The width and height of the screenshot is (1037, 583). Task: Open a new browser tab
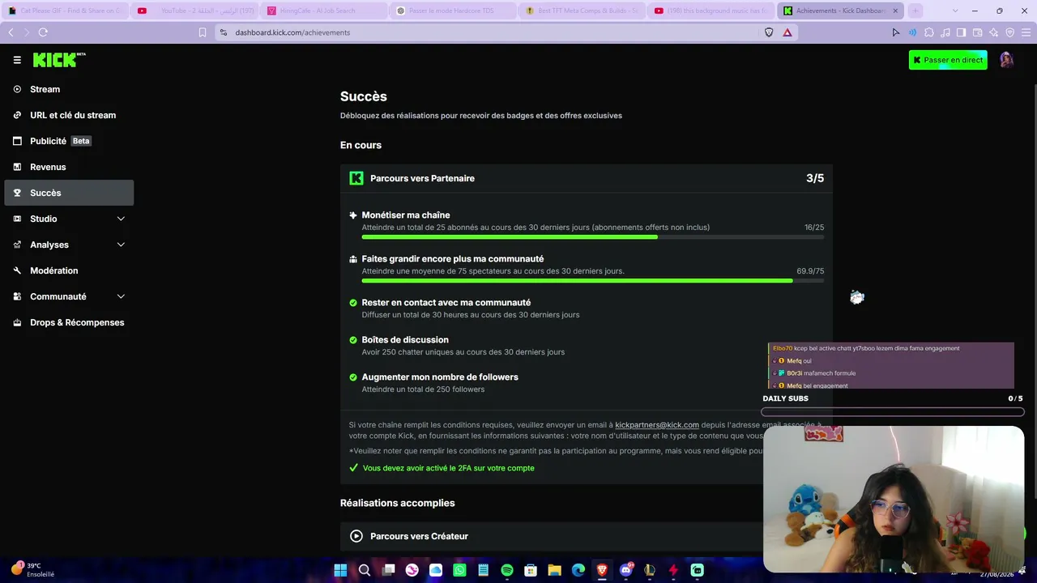915,11
